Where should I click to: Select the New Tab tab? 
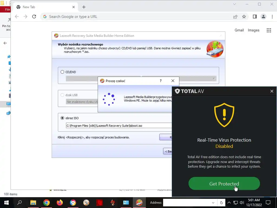[x=45, y=7]
